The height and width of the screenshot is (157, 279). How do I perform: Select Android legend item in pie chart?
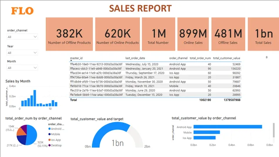pyautogui.click(x=56, y=129)
